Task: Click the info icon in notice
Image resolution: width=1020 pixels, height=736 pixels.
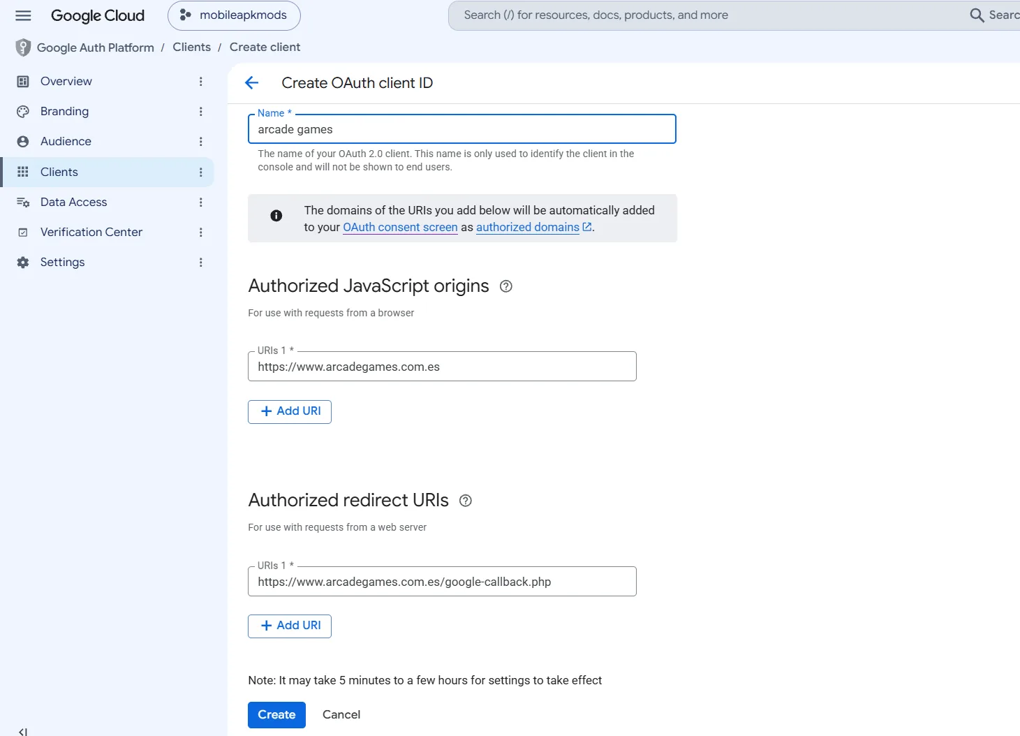Action: tap(276, 216)
